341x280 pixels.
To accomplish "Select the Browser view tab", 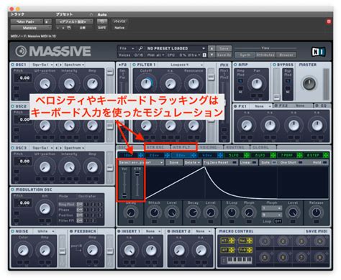I will [x=286, y=55].
